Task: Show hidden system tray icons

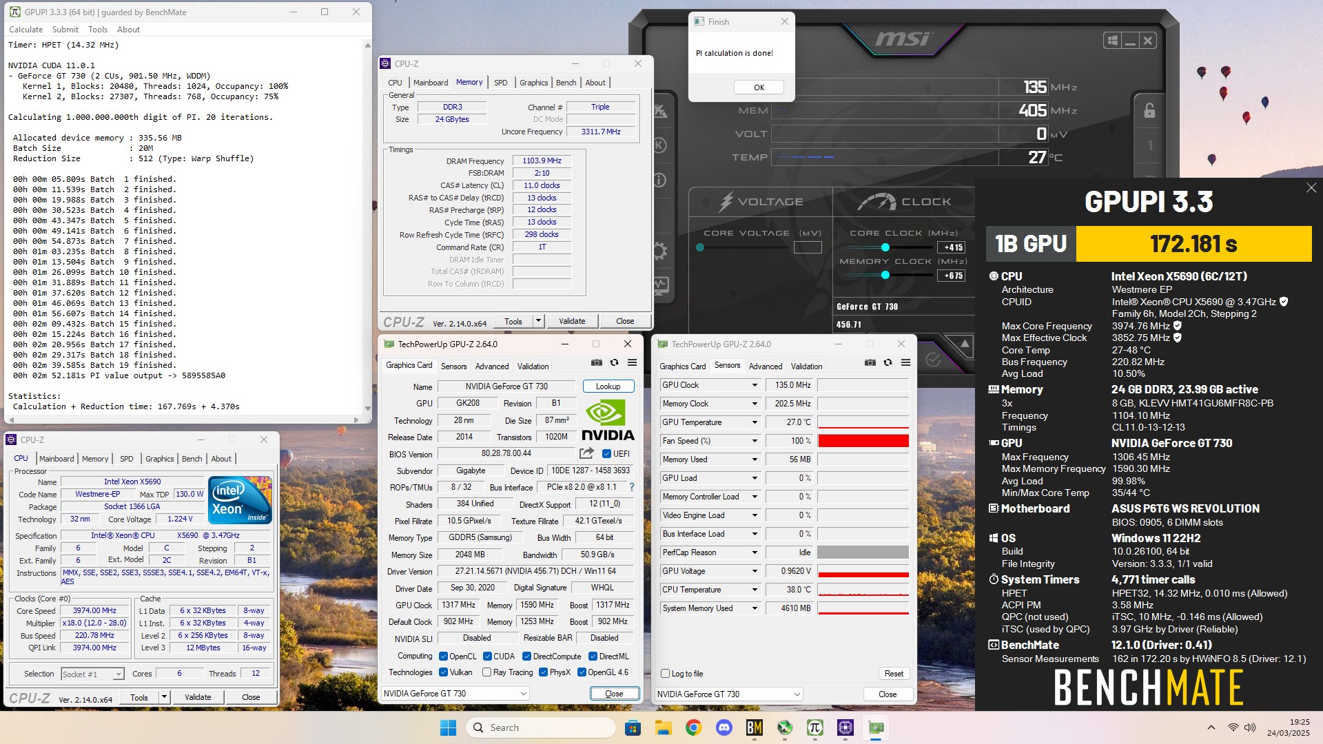Action: coord(1211,727)
